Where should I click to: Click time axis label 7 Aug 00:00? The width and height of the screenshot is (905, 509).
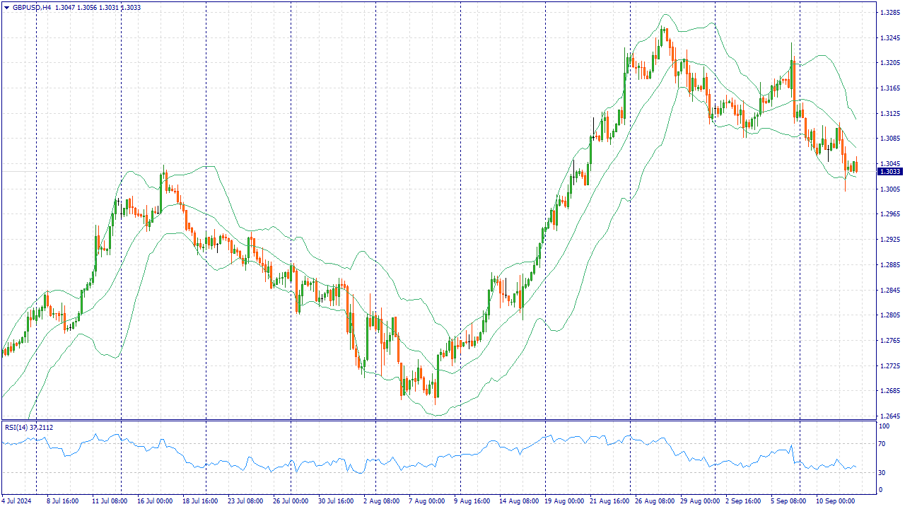[x=426, y=501]
